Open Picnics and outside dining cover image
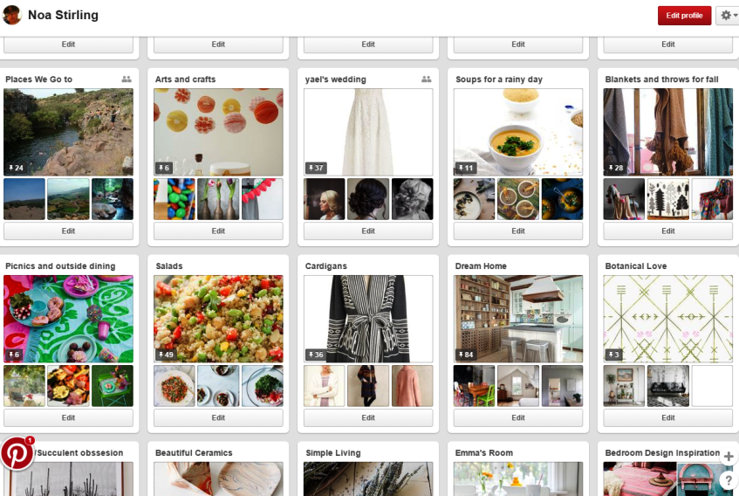739x496 pixels. 68,319
